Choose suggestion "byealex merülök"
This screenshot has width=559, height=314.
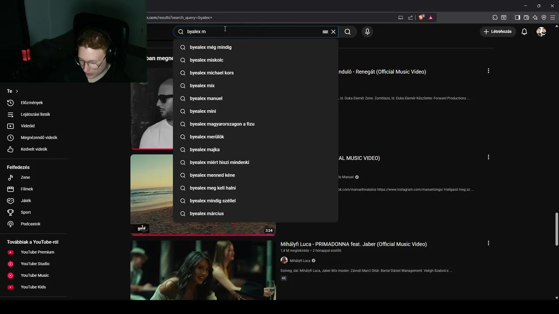coord(255,137)
